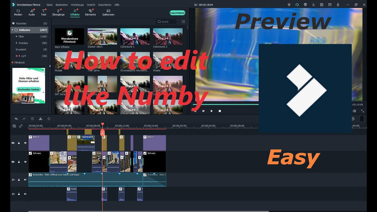
Task: Open the Bearbeiten menu
Action: point(62,5)
